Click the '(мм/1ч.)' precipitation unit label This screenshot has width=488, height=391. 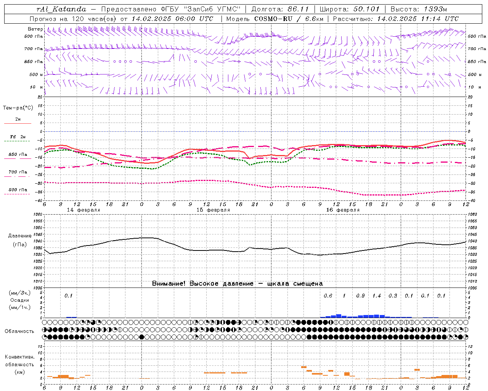click(x=19, y=307)
